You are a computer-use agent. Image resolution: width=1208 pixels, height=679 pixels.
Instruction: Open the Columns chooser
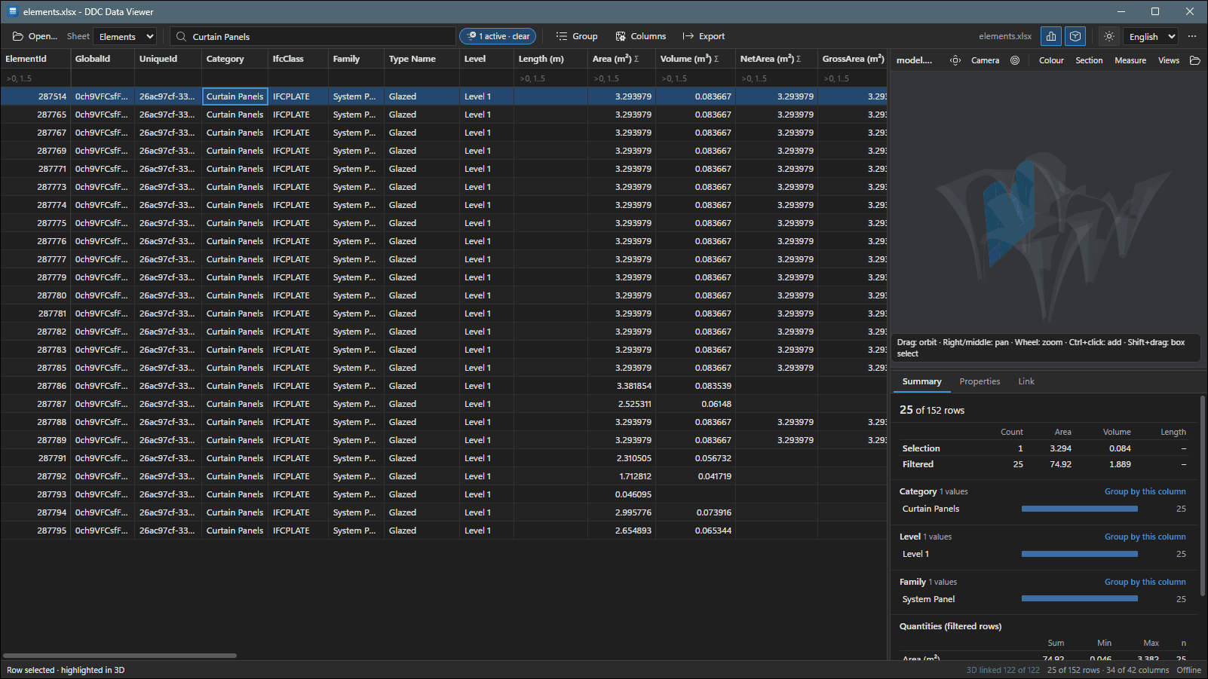tap(641, 36)
